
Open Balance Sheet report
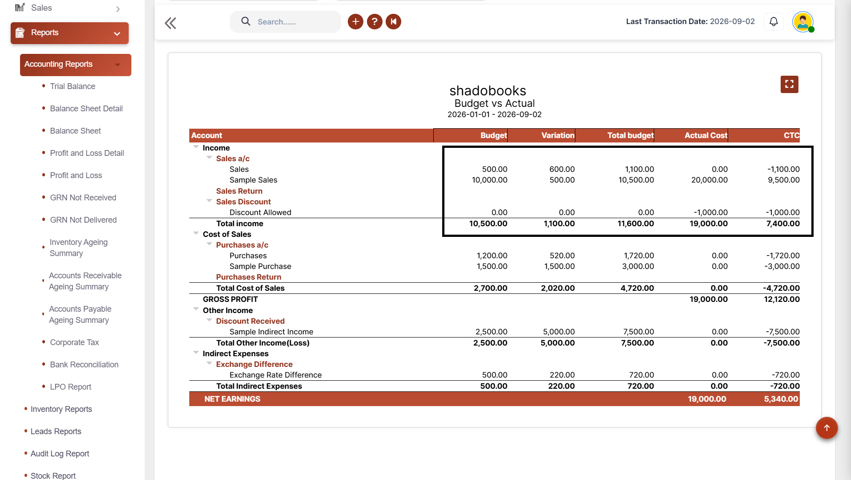pyautogui.click(x=75, y=131)
